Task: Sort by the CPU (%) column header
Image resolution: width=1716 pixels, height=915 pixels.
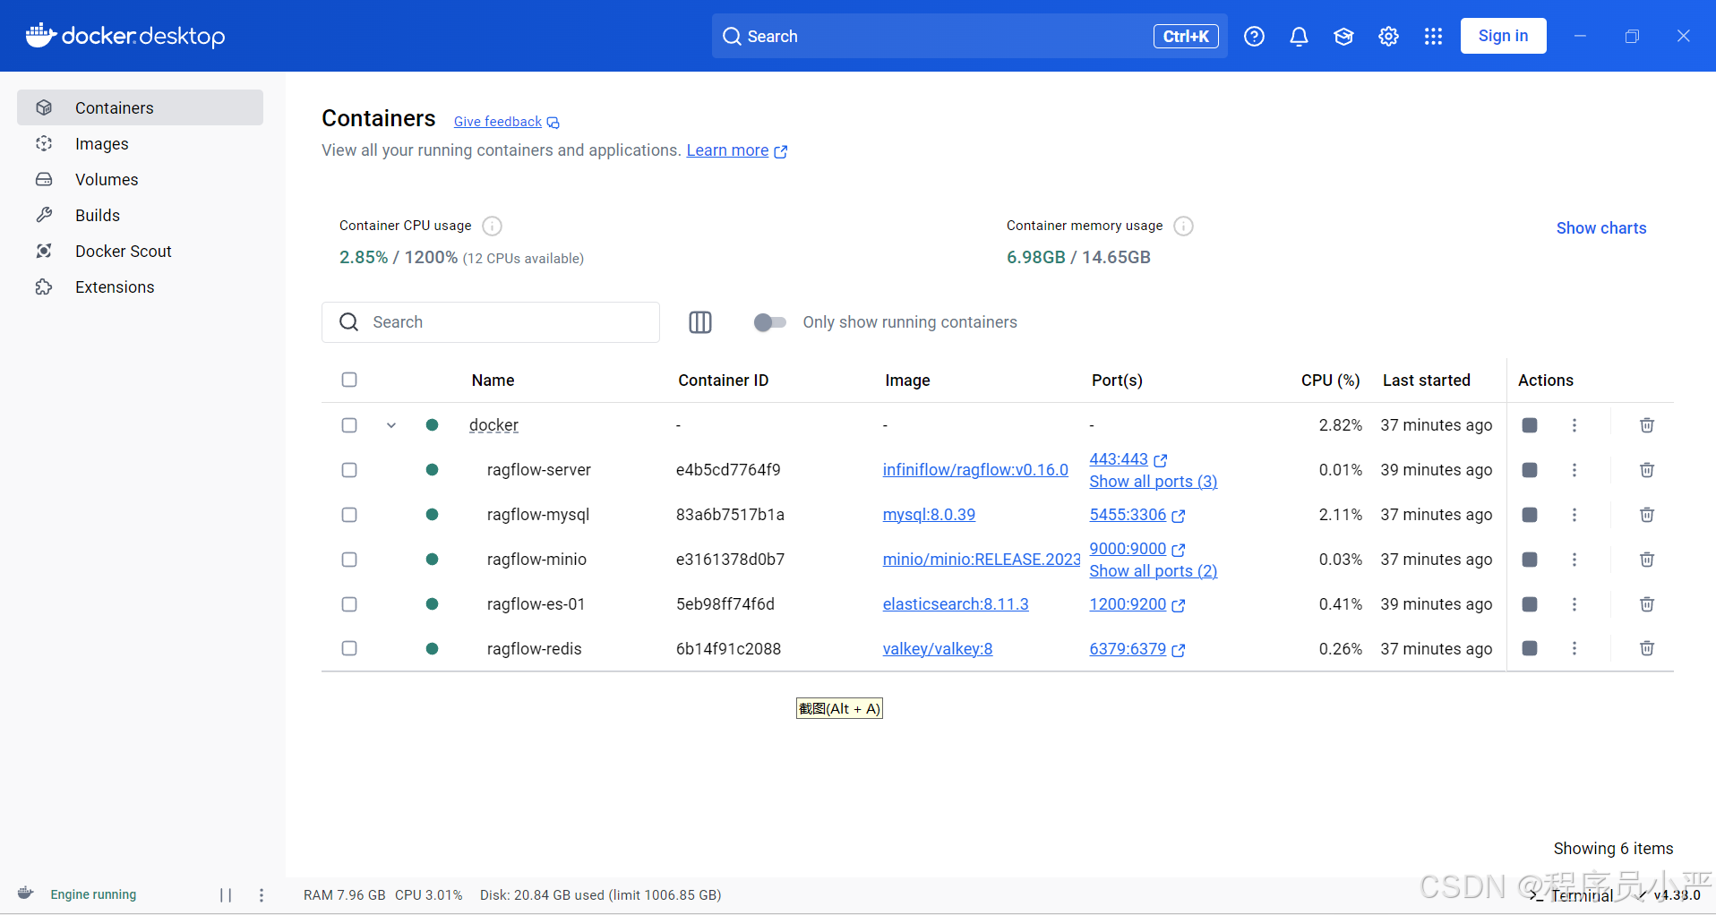Action: click(x=1330, y=381)
